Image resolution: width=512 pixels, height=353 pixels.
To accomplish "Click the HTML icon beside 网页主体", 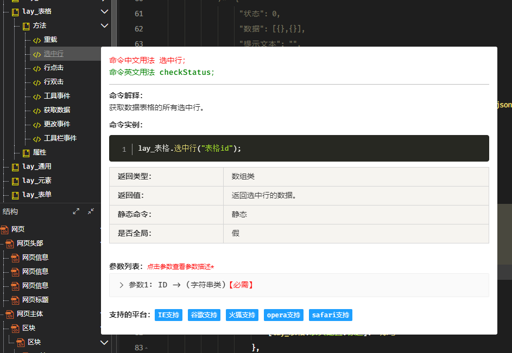I will 10,314.
